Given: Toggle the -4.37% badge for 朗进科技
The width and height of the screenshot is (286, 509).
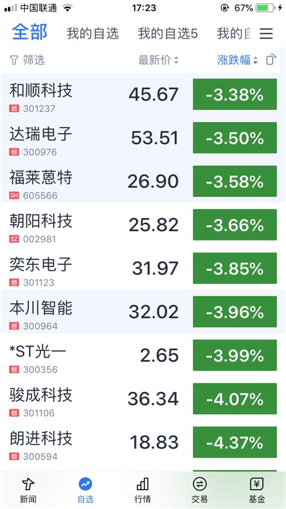Looking at the screenshot, I should click(235, 442).
